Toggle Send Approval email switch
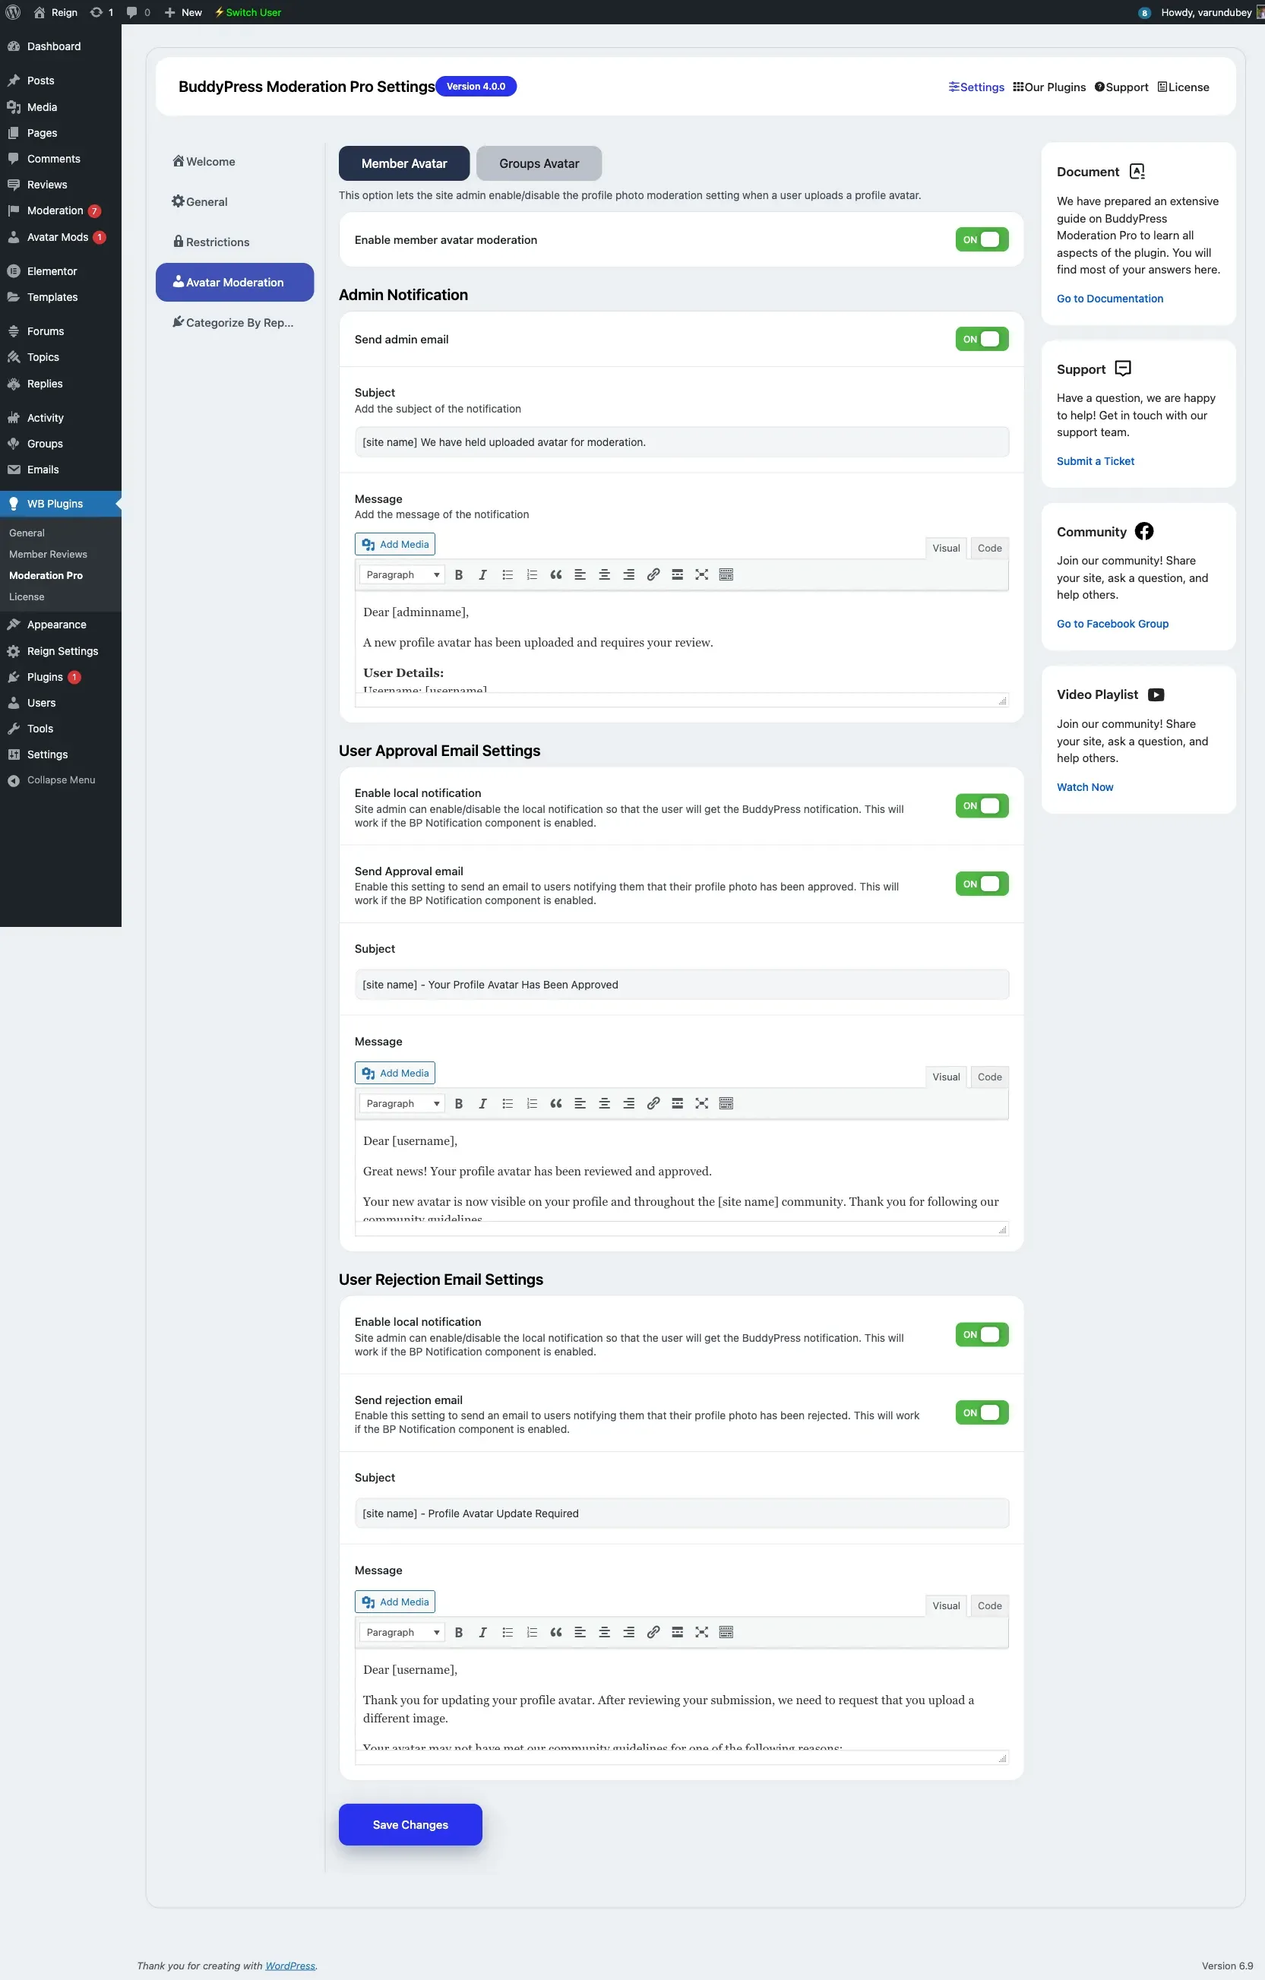The height and width of the screenshot is (1980, 1265). coord(982,884)
